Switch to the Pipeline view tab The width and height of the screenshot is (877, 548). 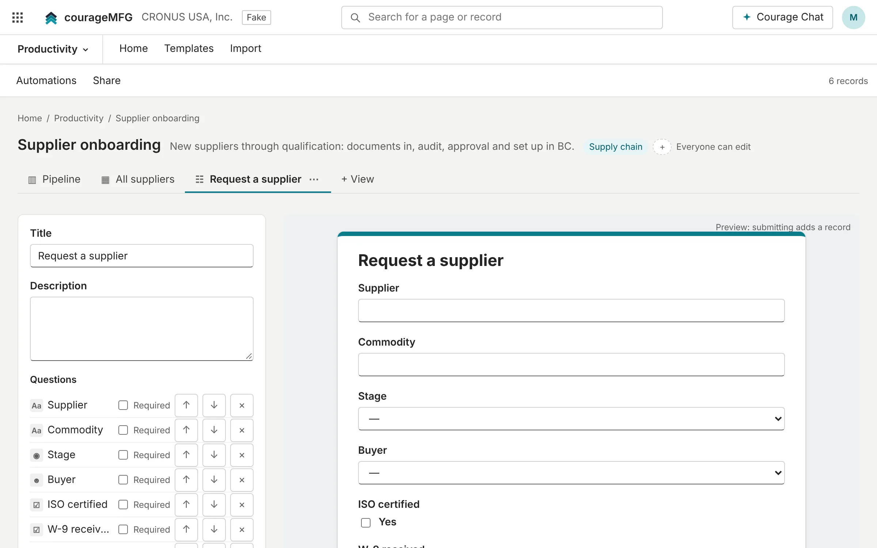pos(54,179)
